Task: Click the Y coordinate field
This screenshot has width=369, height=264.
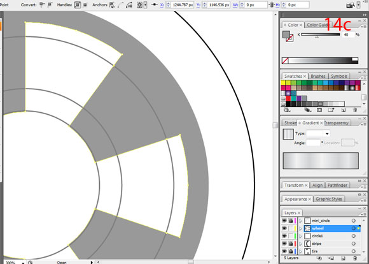Action: 219,4
